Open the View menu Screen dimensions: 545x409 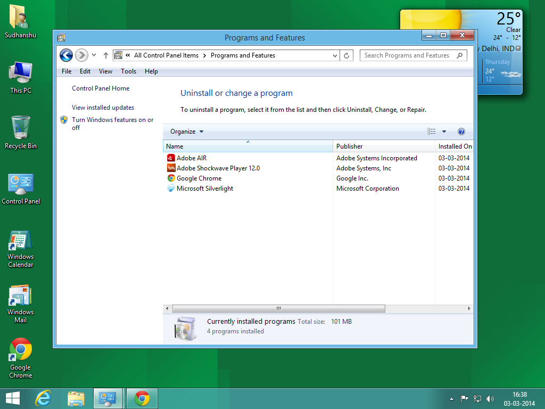coord(105,71)
